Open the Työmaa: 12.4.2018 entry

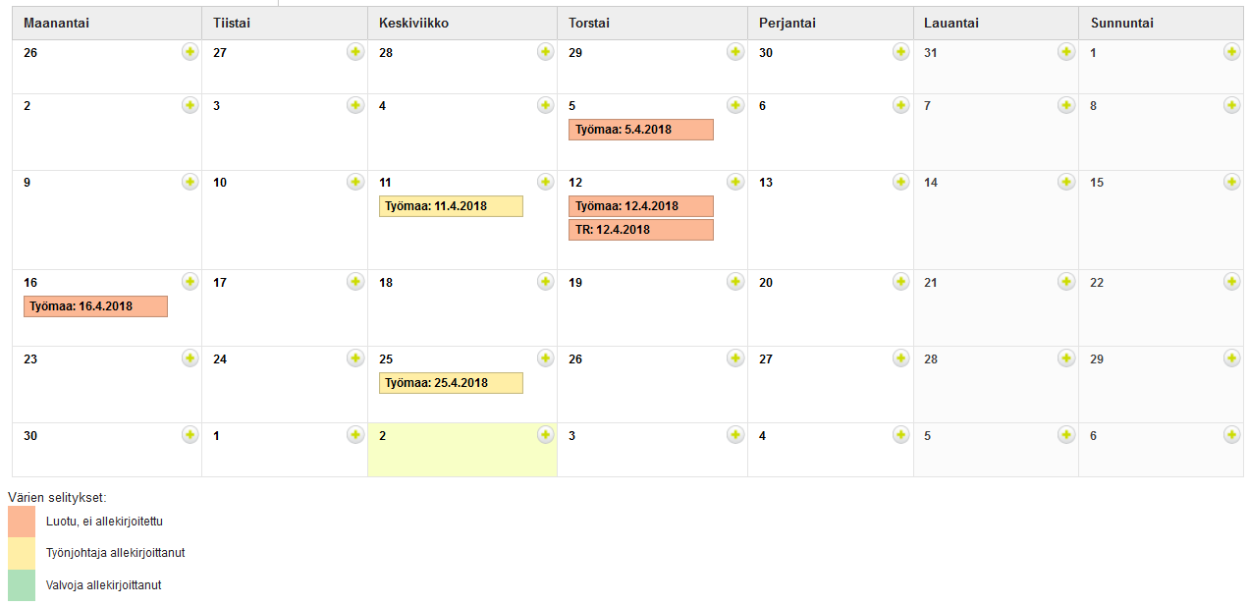tap(640, 206)
